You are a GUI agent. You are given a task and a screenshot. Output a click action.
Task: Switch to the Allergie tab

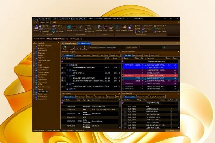pyautogui.click(x=79, y=55)
